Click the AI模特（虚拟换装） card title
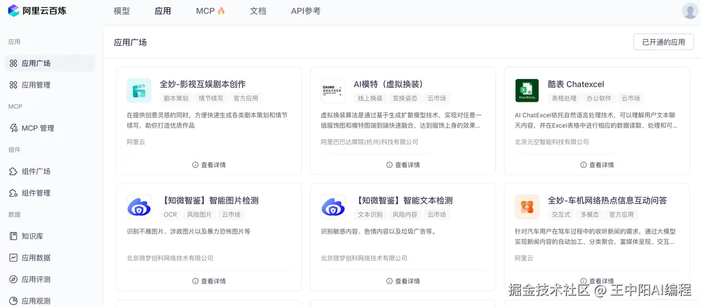701x307 pixels. coord(390,84)
